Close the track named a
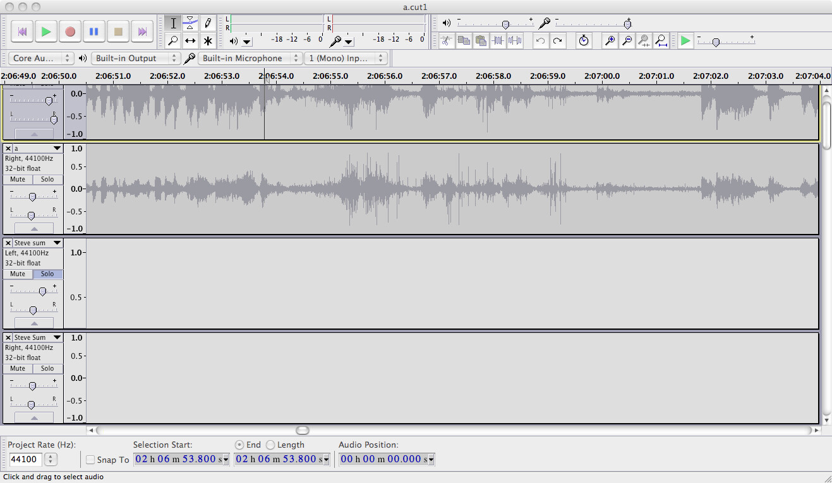Image resolution: width=832 pixels, height=483 pixels. [x=8, y=148]
